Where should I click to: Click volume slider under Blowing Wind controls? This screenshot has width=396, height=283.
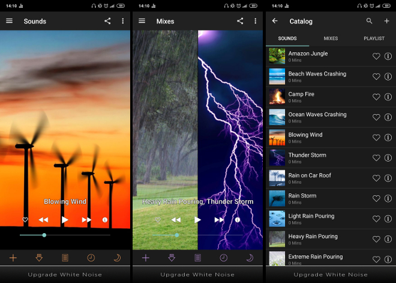coord(65,235)
